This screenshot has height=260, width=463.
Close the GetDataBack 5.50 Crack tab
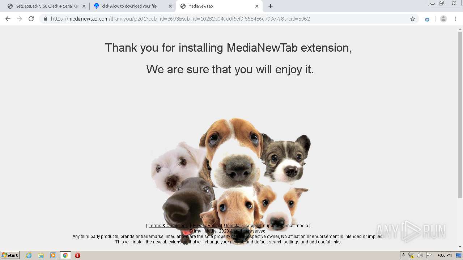coord(84,6)
